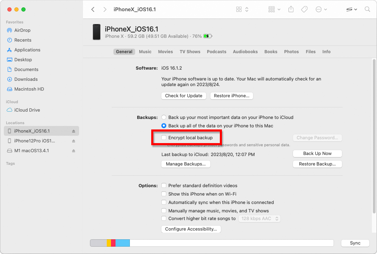Check Convert higher bit rate songs
The image size is (377, 254).
click(x=164, y=218)
